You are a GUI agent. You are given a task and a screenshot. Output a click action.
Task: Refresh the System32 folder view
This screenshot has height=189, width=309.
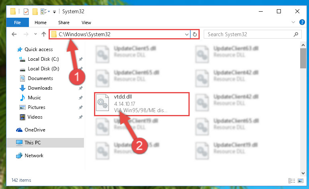195,34
